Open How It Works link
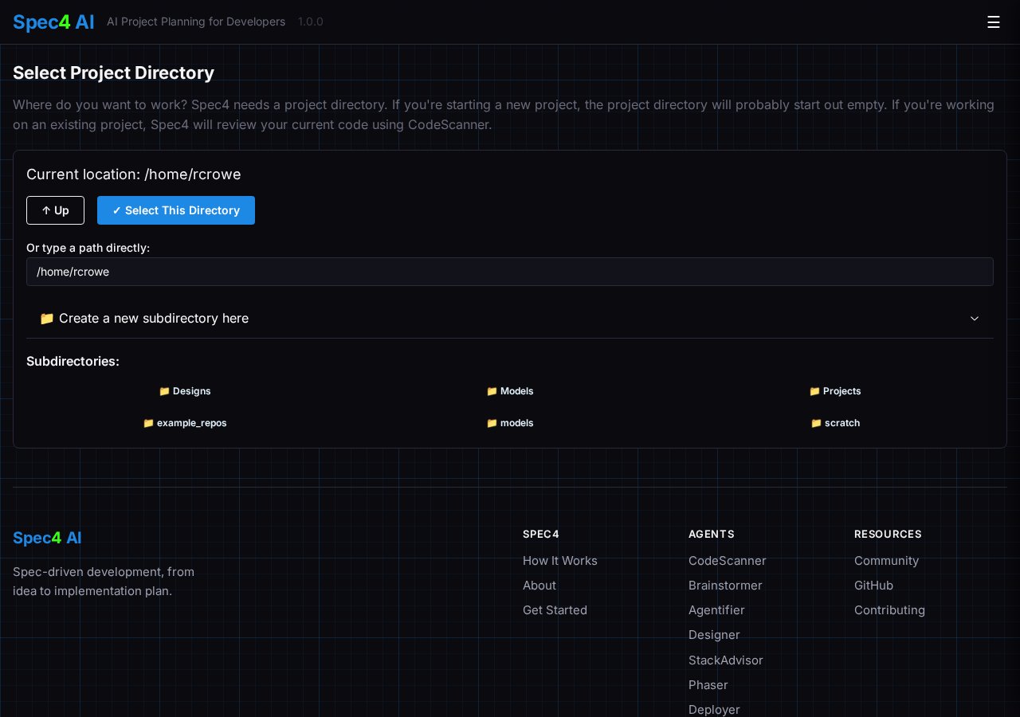Image resolution: width=1020 pixels, height=717 pixels. point(560,561)
